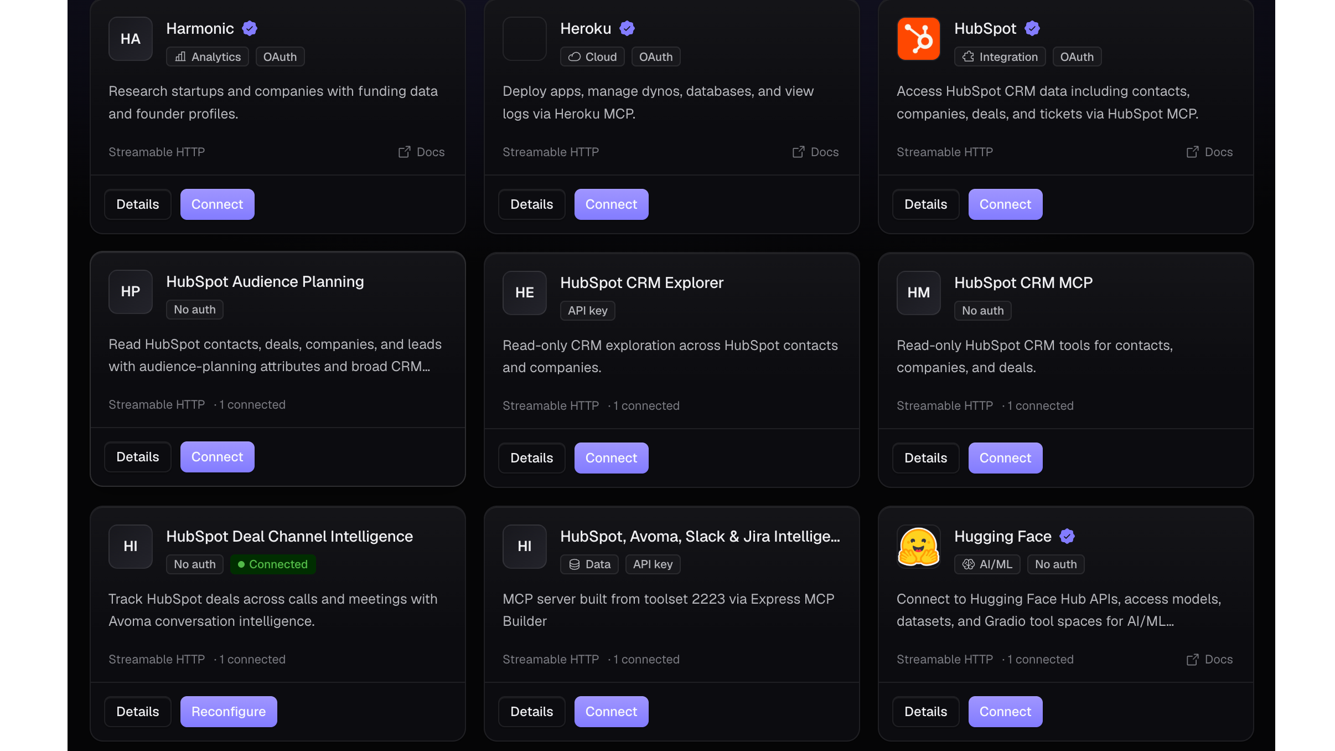Connect the Heroku server
1335x751 pixels.
[x=612, y=204]
